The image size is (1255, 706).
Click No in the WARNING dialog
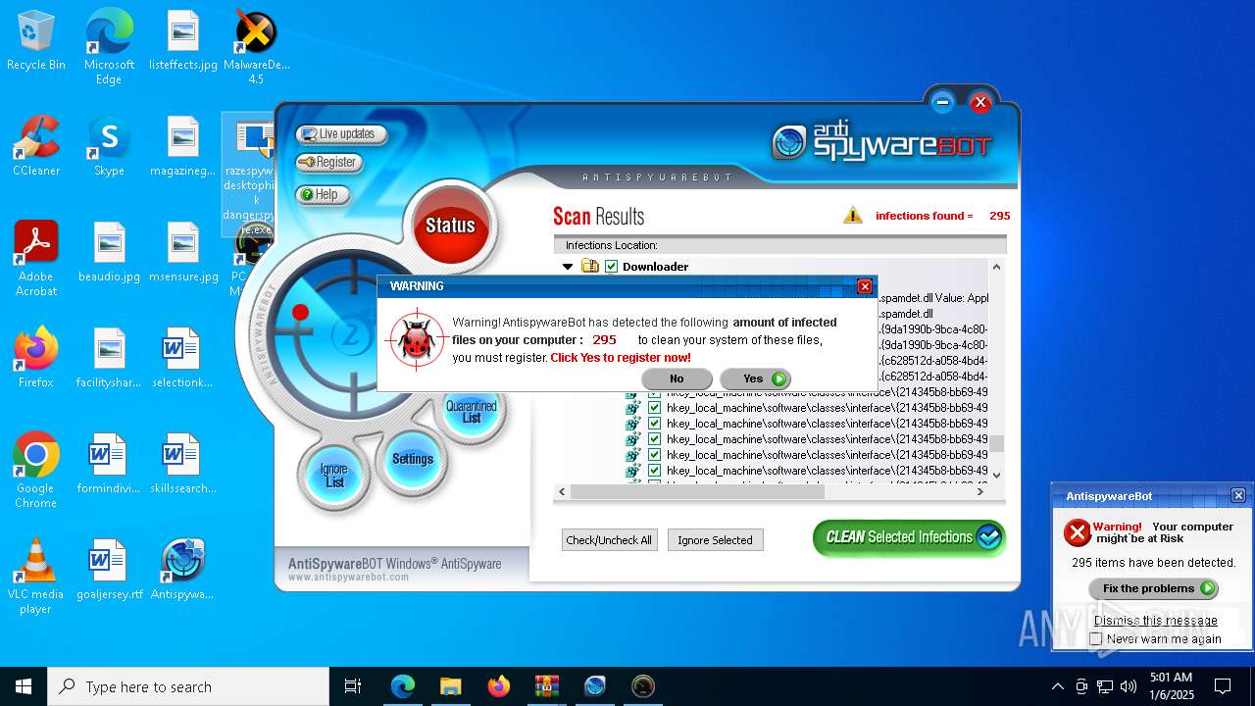[677, 378]
